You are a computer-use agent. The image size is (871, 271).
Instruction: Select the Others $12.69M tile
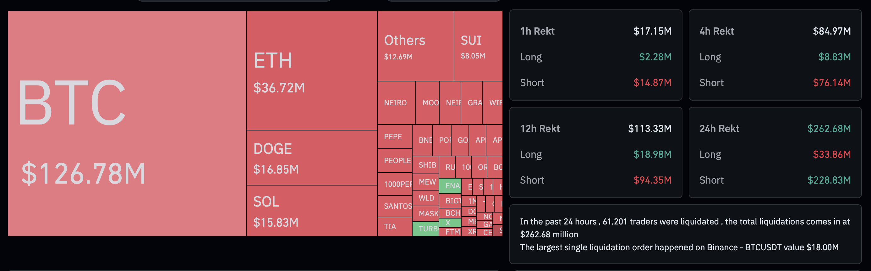[x=415, y=46]
